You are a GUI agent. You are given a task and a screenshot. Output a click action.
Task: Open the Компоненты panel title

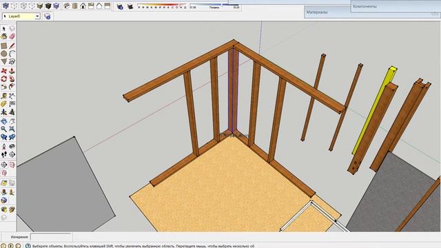(x=365, y=6)
